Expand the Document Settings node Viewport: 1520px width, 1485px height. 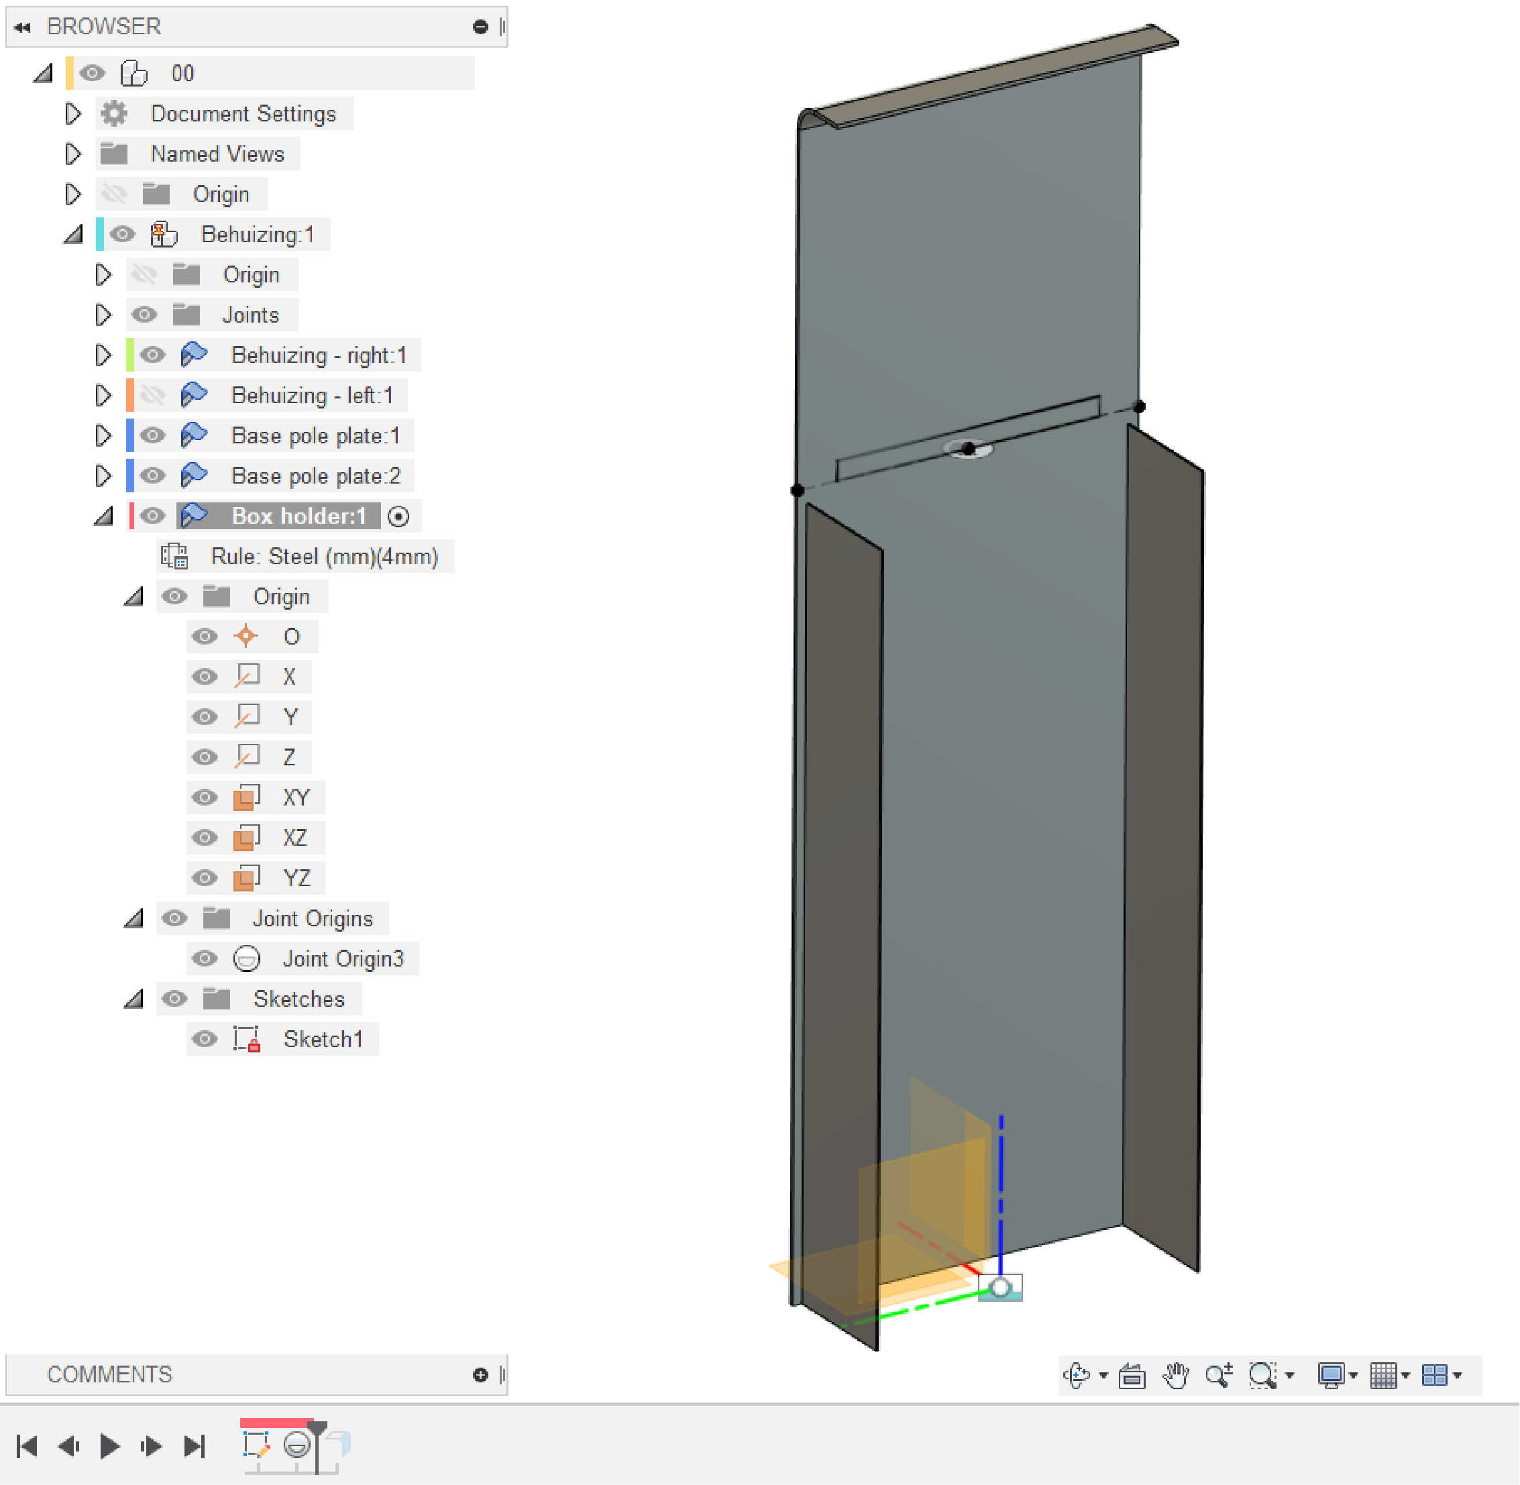73,114
